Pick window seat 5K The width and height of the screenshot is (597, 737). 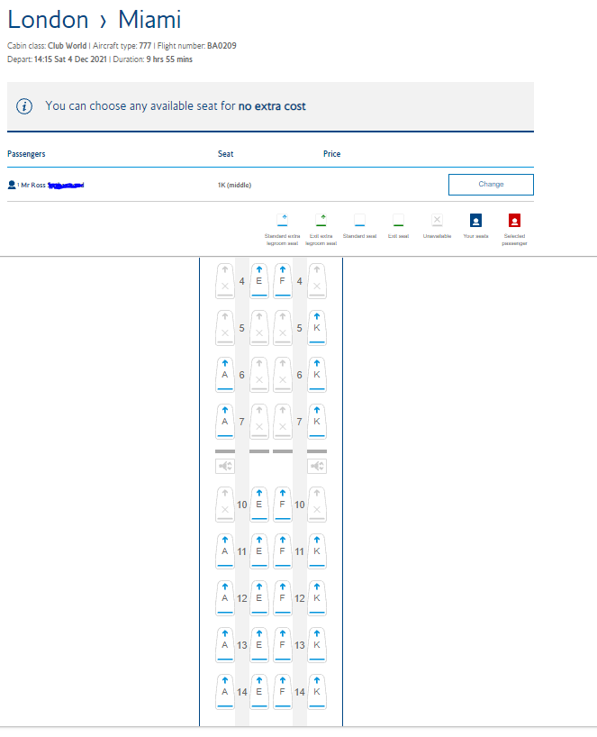point(316,327)
